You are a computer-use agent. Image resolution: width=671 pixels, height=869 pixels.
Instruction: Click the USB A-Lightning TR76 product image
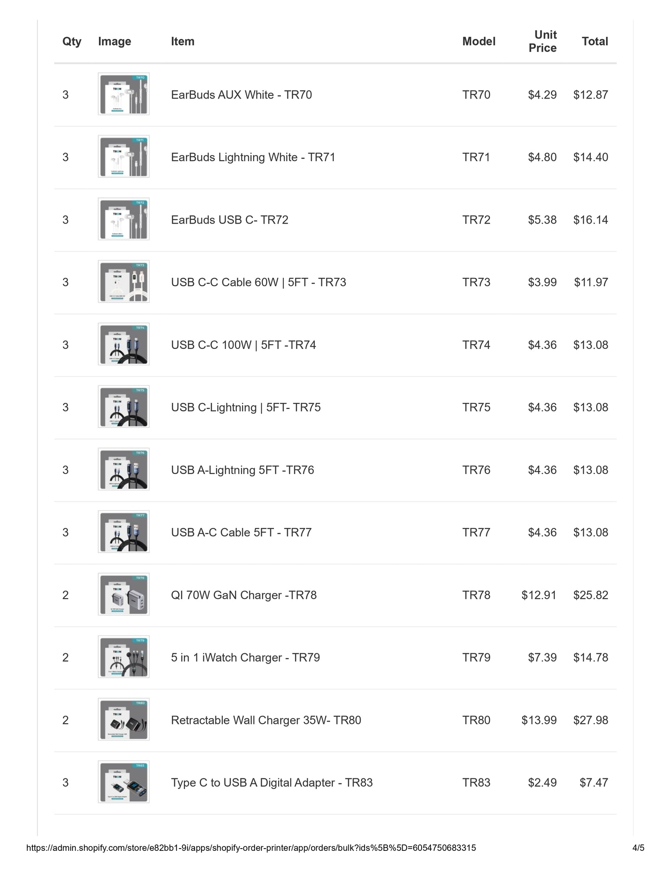[x=124, y=469]
